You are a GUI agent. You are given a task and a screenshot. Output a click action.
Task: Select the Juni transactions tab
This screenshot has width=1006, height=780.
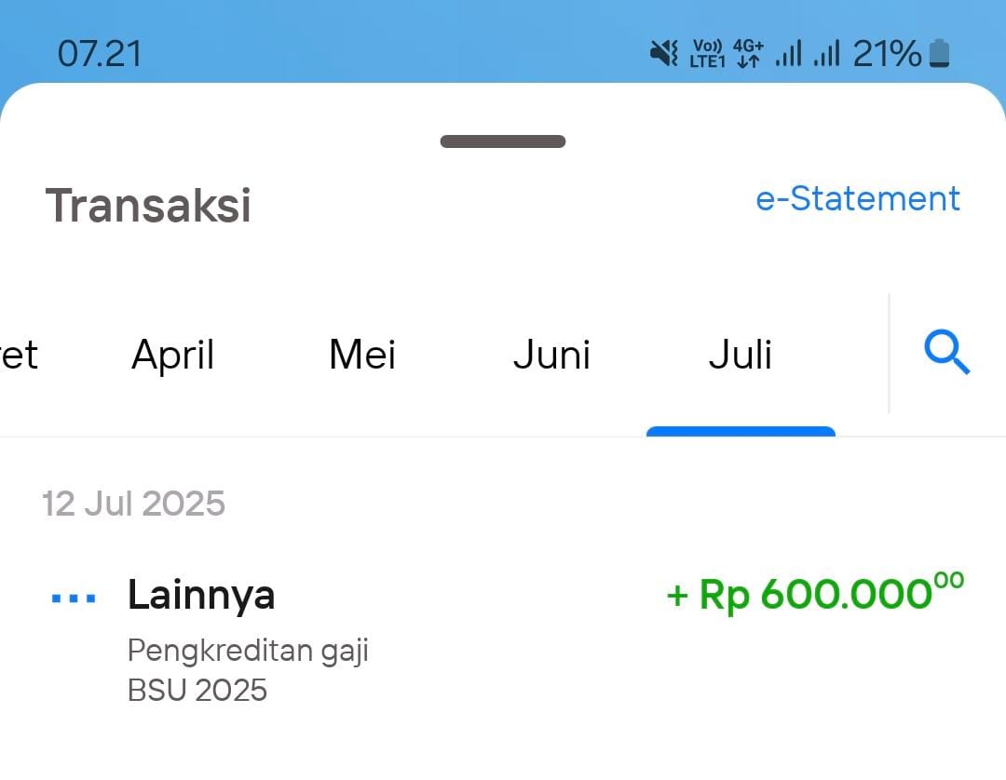coord(551,354)
